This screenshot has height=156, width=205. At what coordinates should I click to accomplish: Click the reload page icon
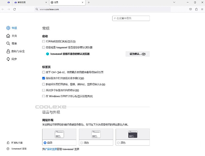(14, 10)
